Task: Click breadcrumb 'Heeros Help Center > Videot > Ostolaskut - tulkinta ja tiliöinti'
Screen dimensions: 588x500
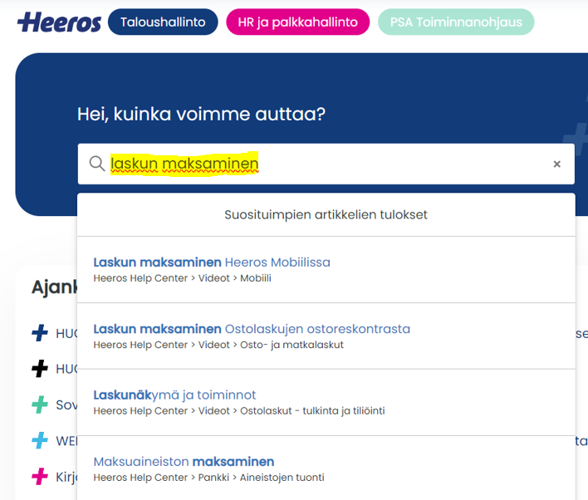Action: click(x=239, y=411)
